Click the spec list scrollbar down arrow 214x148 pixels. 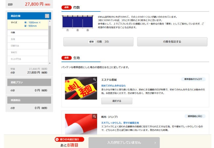pyautogui.click(x=50, y=63)
